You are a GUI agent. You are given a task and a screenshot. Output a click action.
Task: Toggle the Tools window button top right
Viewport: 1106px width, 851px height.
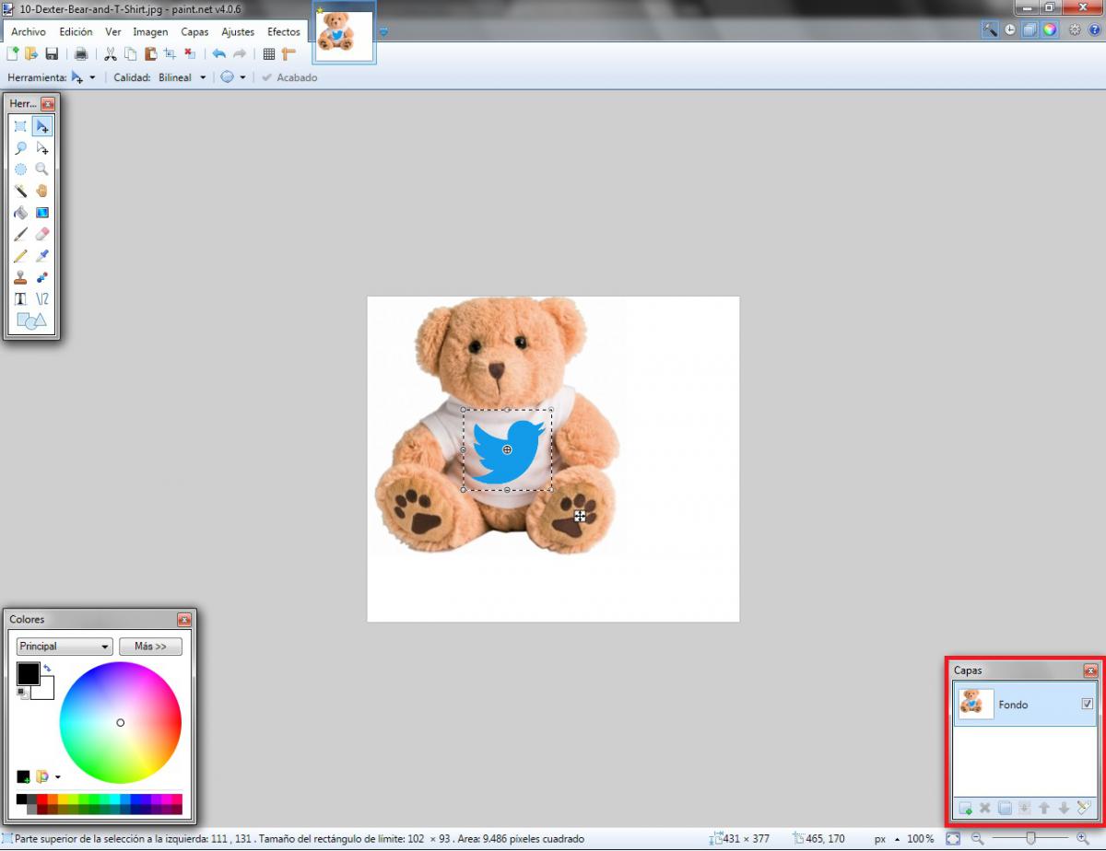click(x=990, y=29)
